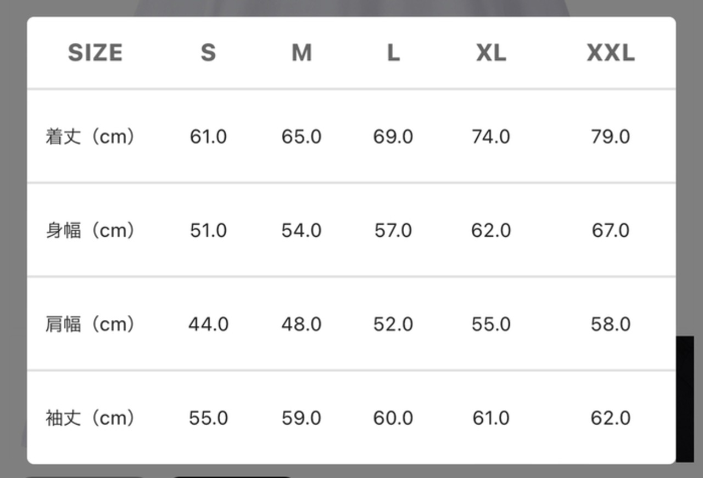Click the 着丈 value 74.0 for XL
703x478 pixels.
[x=491, y=136]
